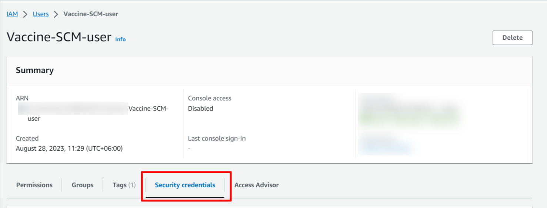Go to Users in the breadcrumb

point(41,14)
